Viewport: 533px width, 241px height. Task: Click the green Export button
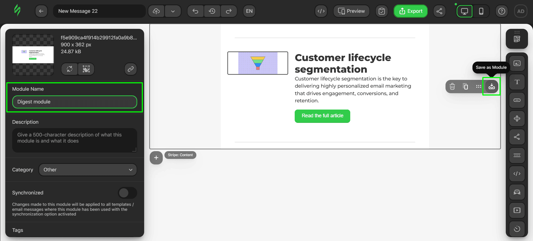(x=411, y=11)
